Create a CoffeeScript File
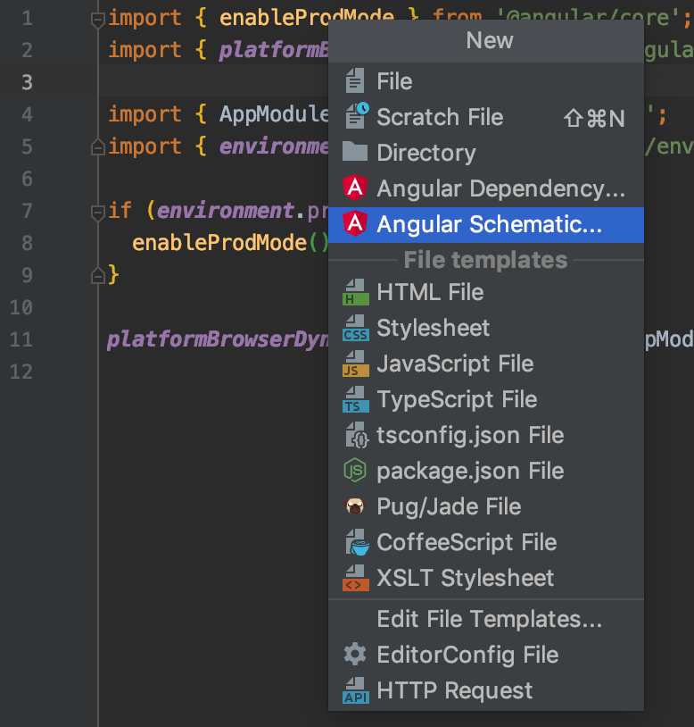The width and height of the screenshot is (694, 727). (485, 542)
